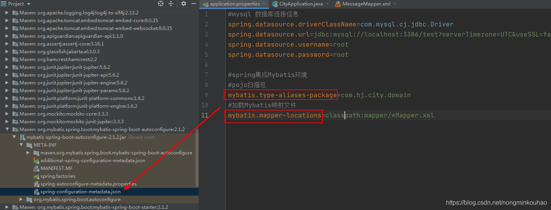
Task: Click the spring.datasource.driverClassName line
Action: coord(341,24)
